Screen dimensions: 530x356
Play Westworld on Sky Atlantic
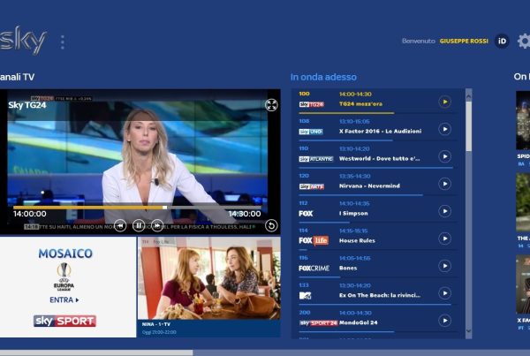[x=444, y=157]
